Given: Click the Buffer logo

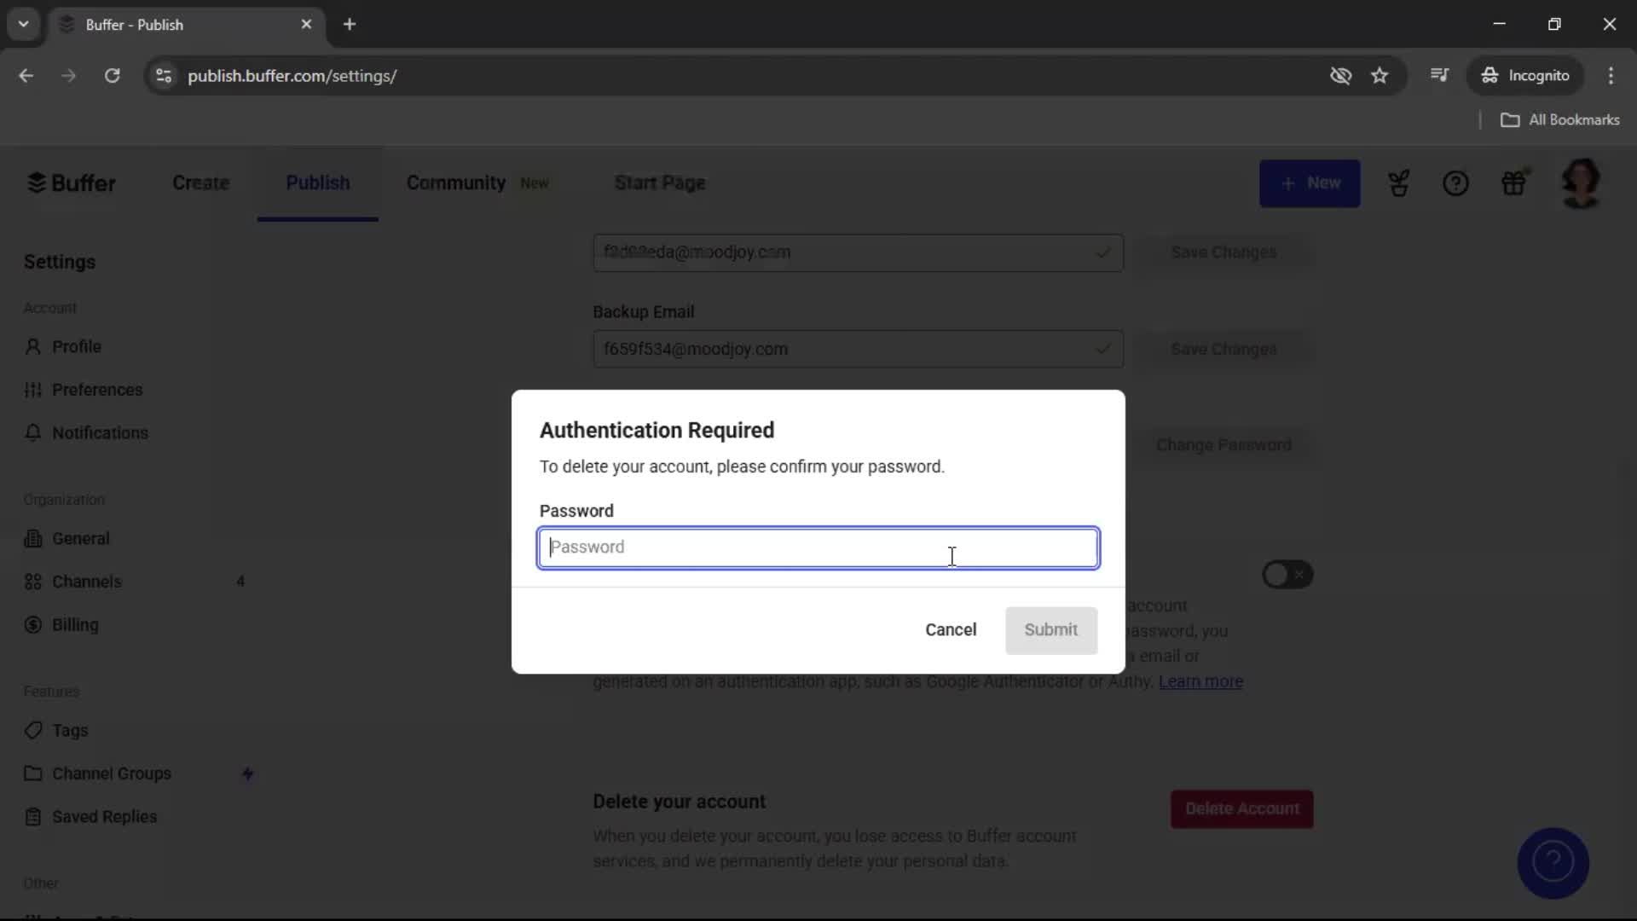Looking at the screenshot, I should pyautogui.click(x=72, y=183).
